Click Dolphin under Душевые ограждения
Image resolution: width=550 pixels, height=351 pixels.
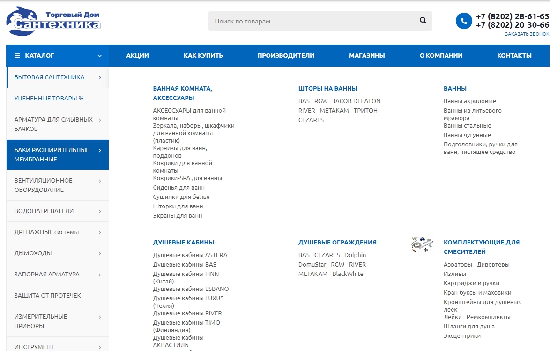[x=355, y=255]
